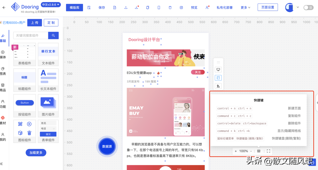Select the 3天前发布 text on canvas
The image size is (318, 170).
(133, 81)
